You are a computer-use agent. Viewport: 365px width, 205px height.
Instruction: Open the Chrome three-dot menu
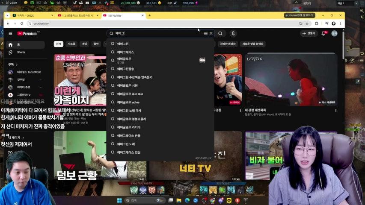[340, 23]
